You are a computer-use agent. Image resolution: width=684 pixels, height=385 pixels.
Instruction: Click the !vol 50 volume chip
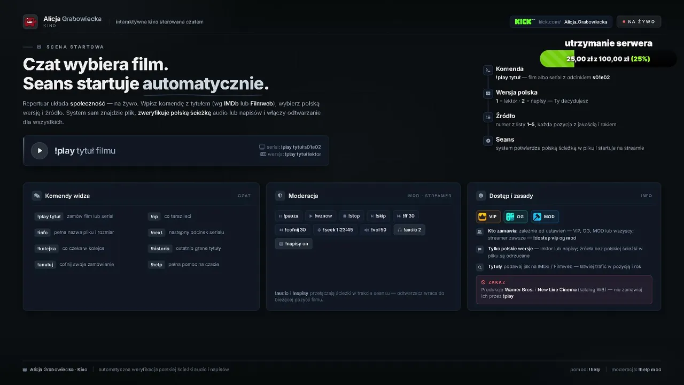[x=375, y=230]
